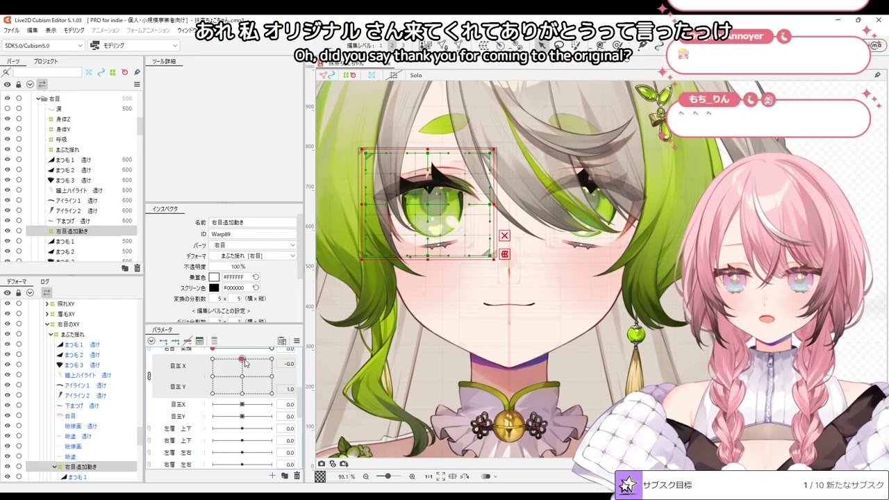Click the zoom-in magnifier in canvas footer
This screenshot has width=889, height=500.
point(412,476)
